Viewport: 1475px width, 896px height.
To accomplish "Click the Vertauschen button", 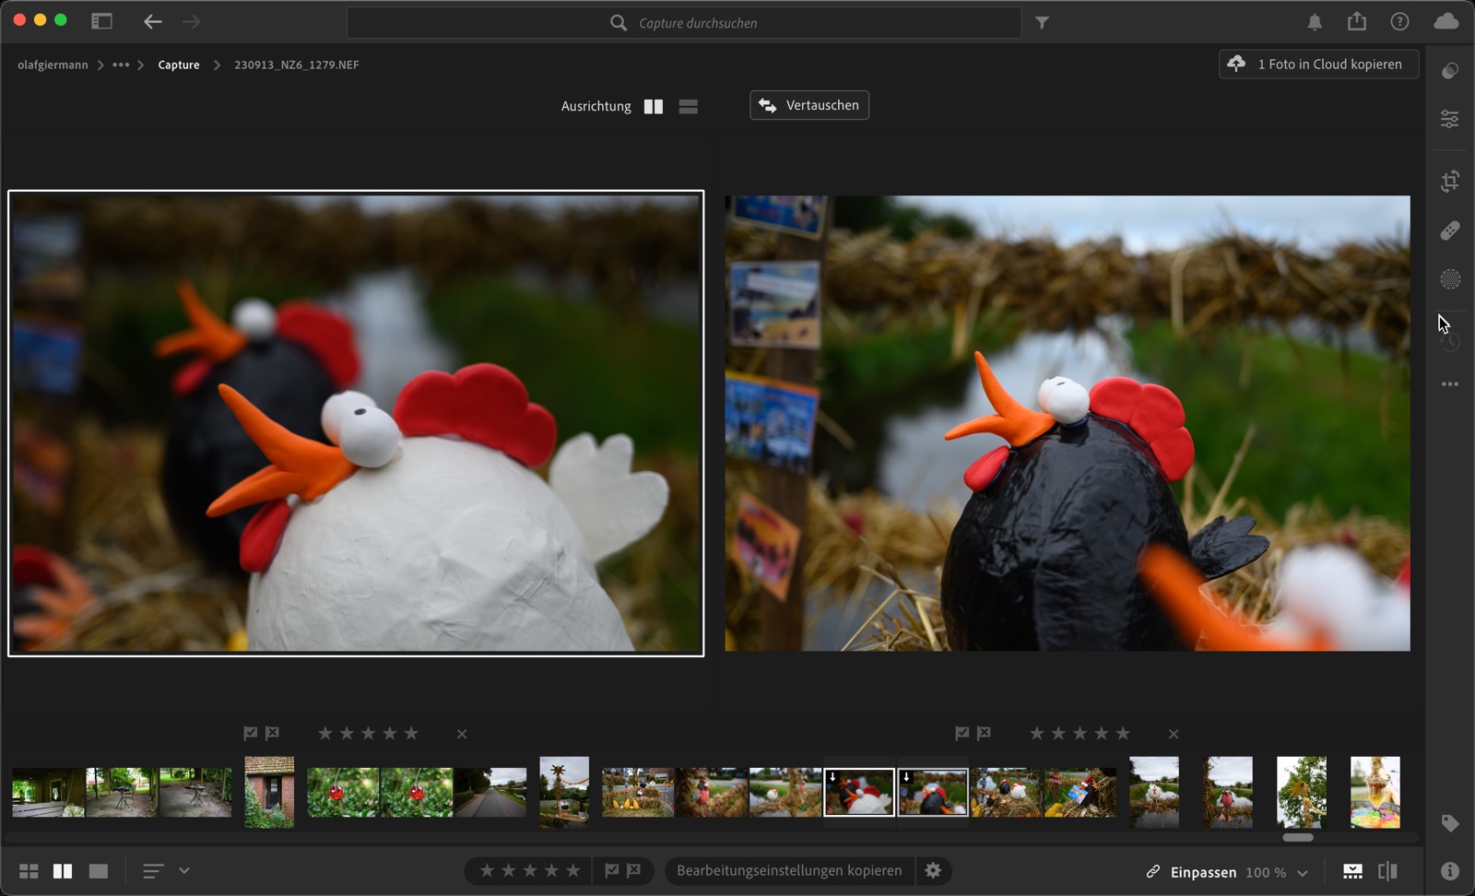I will (x=809, y=105).
